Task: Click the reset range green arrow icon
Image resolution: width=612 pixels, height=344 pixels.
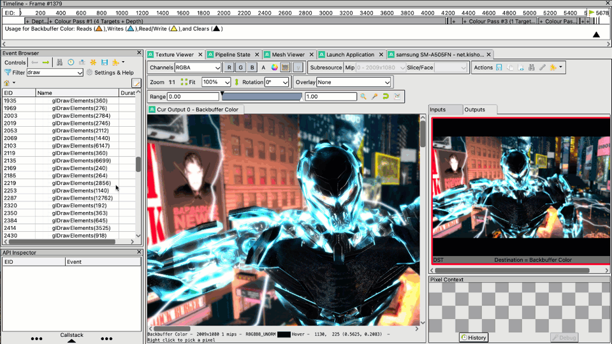Action: coord(386,96)
